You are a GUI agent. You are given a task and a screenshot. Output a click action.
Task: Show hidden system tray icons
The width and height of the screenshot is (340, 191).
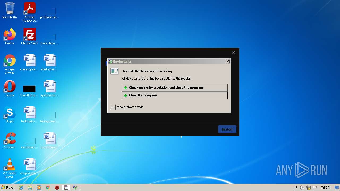pyautogui.click(x=296, y=188)
